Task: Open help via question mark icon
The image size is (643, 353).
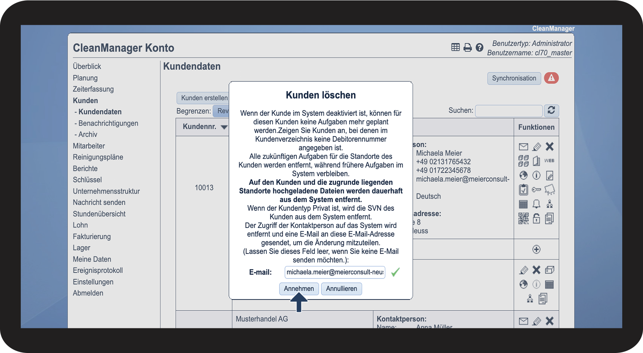Action: 480,47
